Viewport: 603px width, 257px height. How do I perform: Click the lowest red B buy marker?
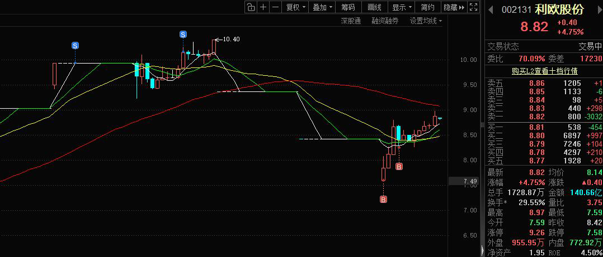(383, 199)
